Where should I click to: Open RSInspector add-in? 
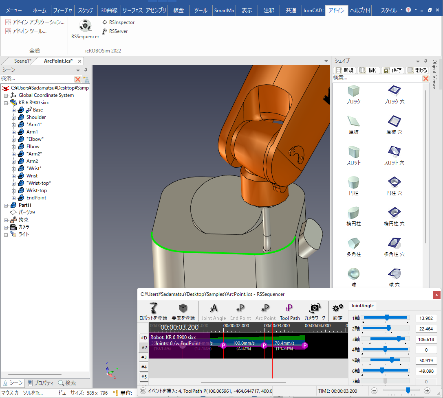tap(118, 22)
